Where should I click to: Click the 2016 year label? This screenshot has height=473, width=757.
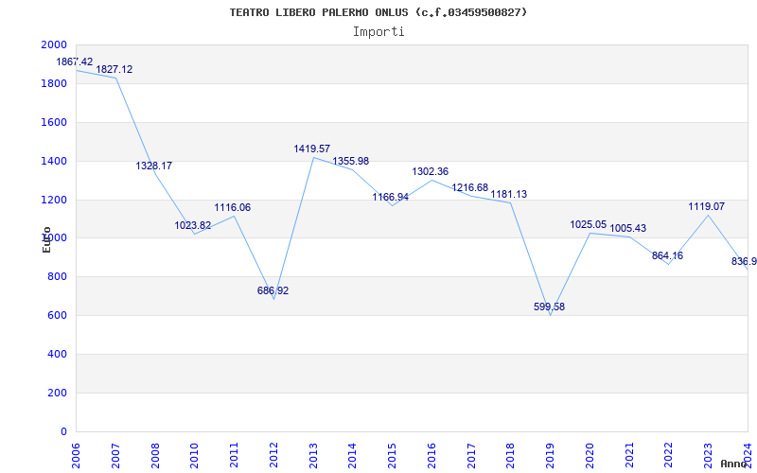tap(432, 456)
